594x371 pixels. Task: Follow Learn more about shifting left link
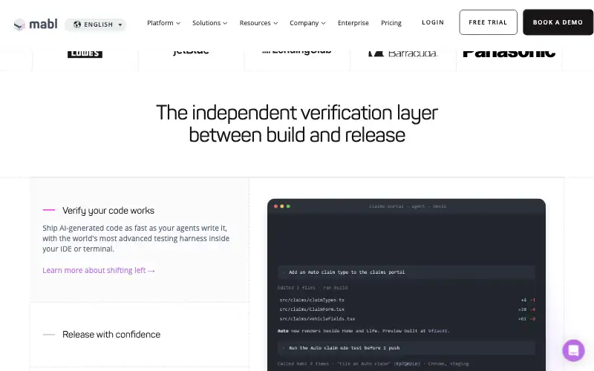[x=99, y=270]
